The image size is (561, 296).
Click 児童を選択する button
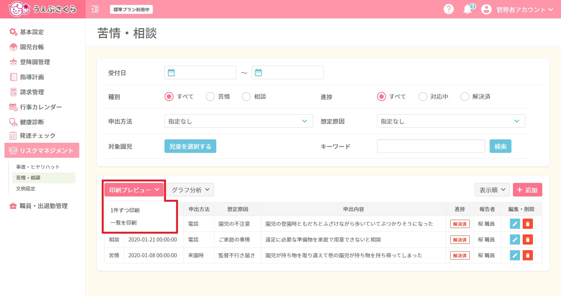click(190, 146)
